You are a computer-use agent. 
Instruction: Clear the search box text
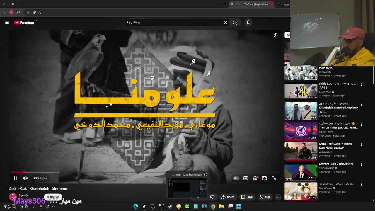coord(226,23)
